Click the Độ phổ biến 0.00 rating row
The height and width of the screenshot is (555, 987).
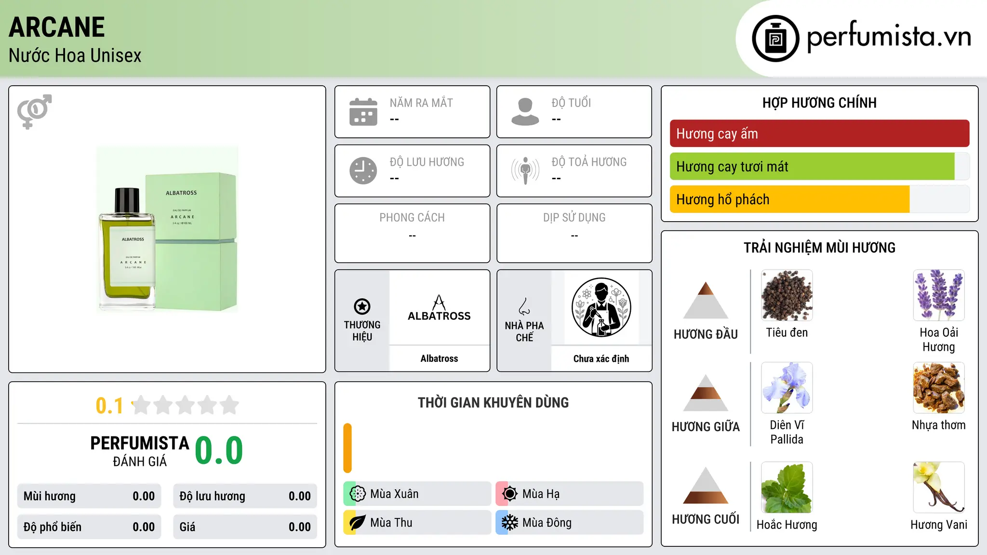[x=89, y=527]
